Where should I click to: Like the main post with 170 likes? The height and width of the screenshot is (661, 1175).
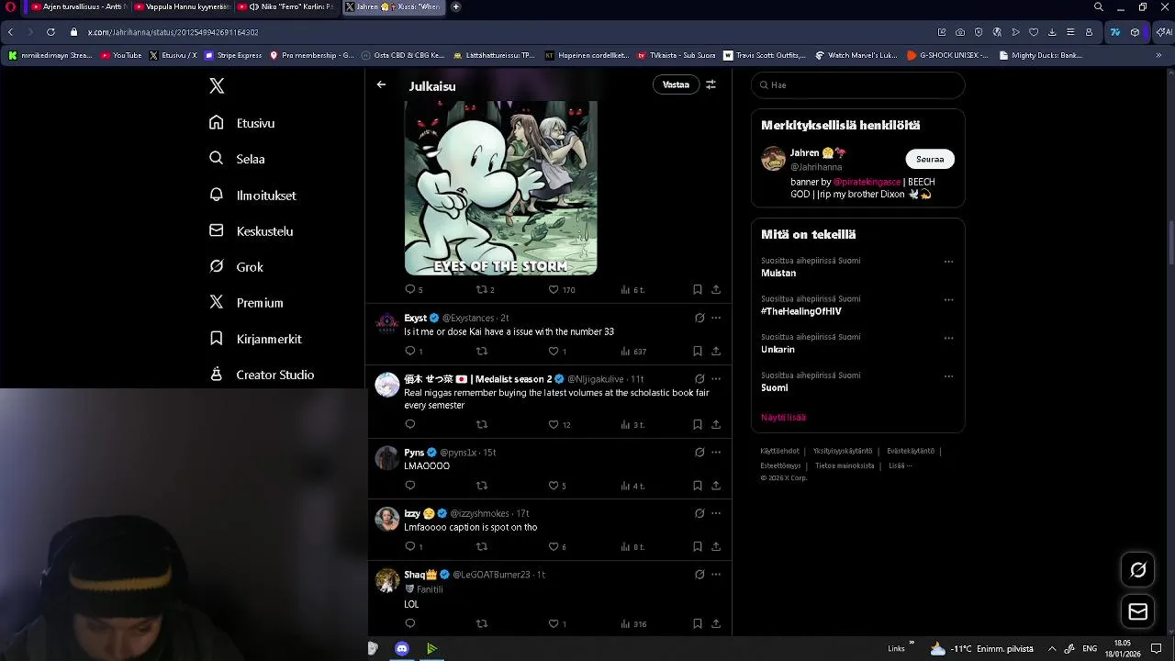click(x=561, y=289)
